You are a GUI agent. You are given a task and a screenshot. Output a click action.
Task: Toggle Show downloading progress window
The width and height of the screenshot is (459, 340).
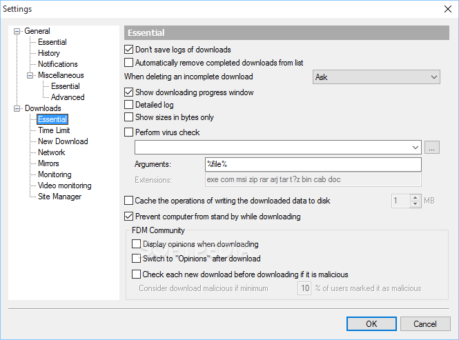[x=128, y=92]
